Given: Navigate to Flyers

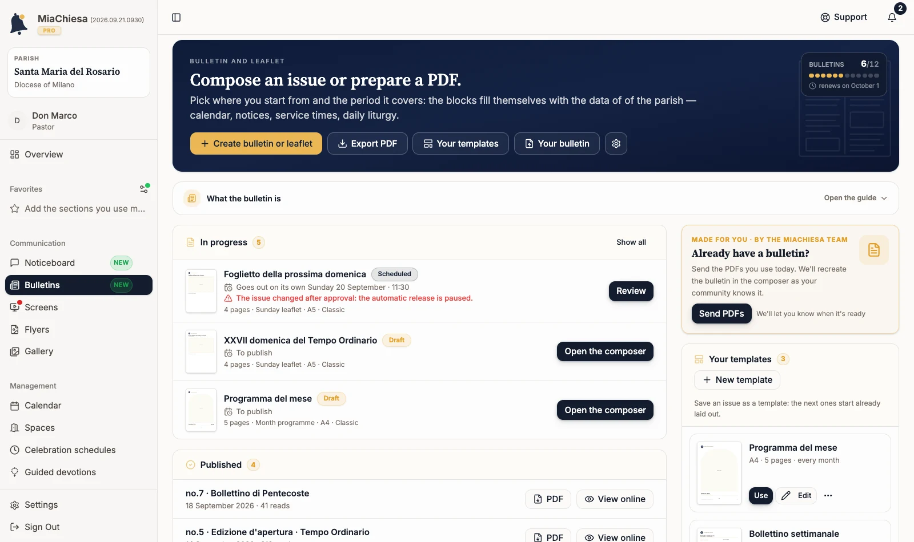Looking at the screenshot, I should [78, 330].
